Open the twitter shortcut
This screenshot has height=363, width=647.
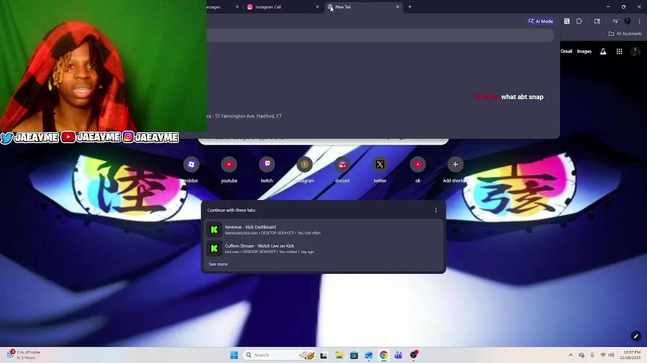(x=380, y=164)
